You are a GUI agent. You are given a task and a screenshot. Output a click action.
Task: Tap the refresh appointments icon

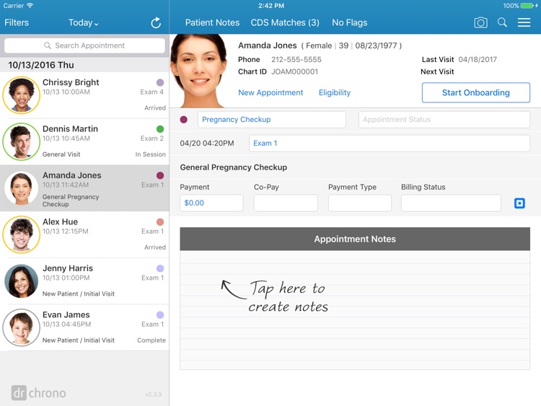tap(156, 22)
